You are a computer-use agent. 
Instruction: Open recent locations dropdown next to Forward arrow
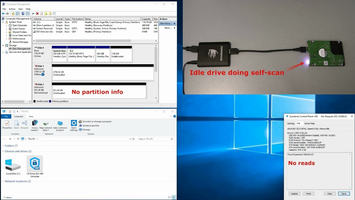[14, 139]
